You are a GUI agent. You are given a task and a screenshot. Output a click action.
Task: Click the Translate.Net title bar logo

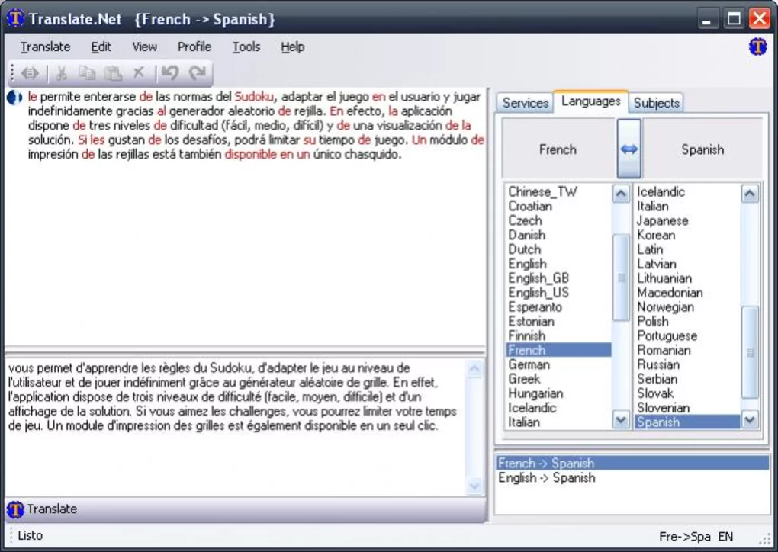coord(15,19)
